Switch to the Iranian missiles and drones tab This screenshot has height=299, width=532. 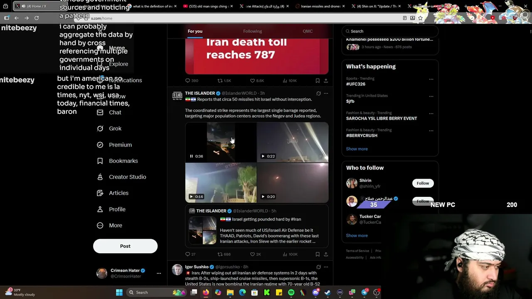point(320,6)
